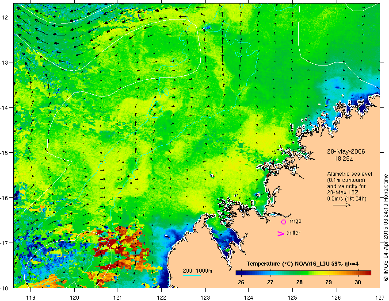Click the cyan 200 1000m depth line
389x301 pixels.
[192, 275]
